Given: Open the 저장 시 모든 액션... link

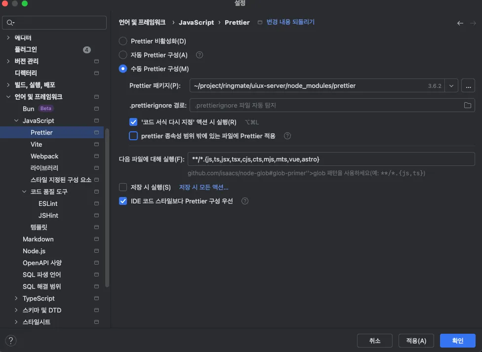Looking at the screenshot, I should (x=203, y=187).
